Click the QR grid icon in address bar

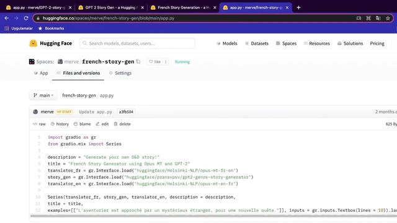click(368, 18)
